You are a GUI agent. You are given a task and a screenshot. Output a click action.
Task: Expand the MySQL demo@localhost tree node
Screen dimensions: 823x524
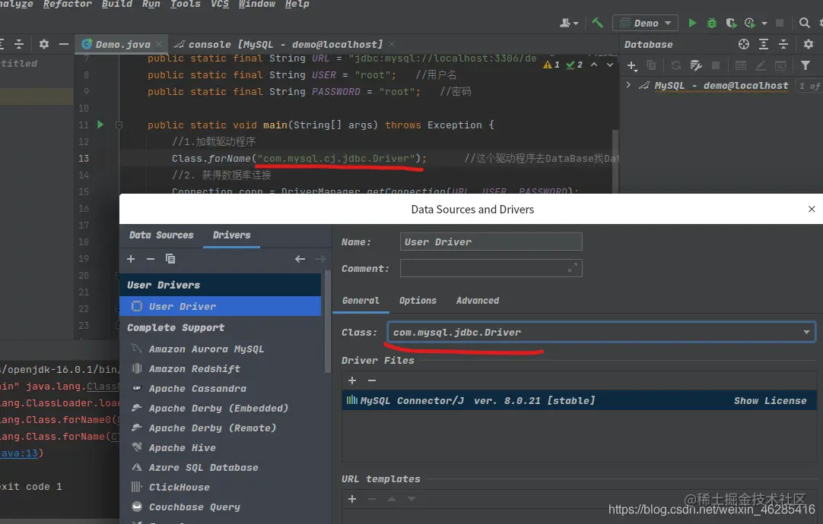pos(628,85)
